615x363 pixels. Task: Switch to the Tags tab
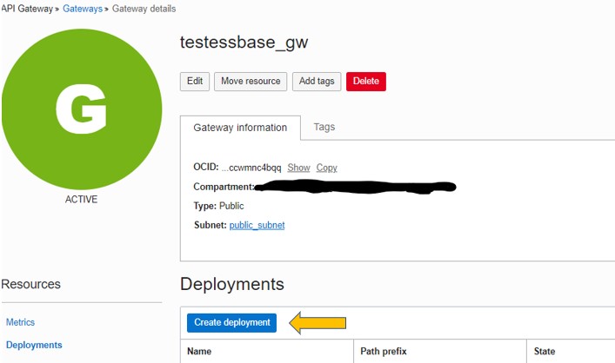click(x=324, y=127)
